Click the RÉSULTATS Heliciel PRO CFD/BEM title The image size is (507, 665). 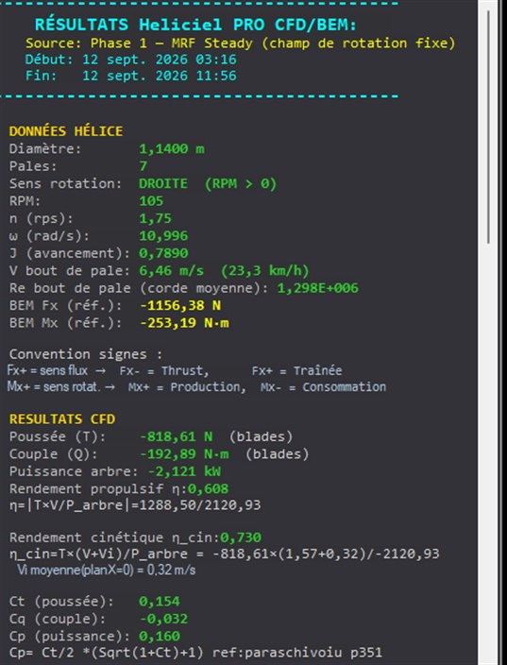[x=195, y=25]
